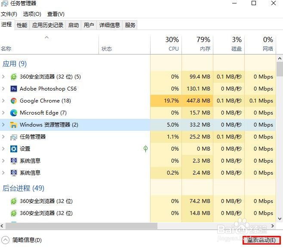Switch to the 服务 tab
283x248 pixels.
(130, 25)
